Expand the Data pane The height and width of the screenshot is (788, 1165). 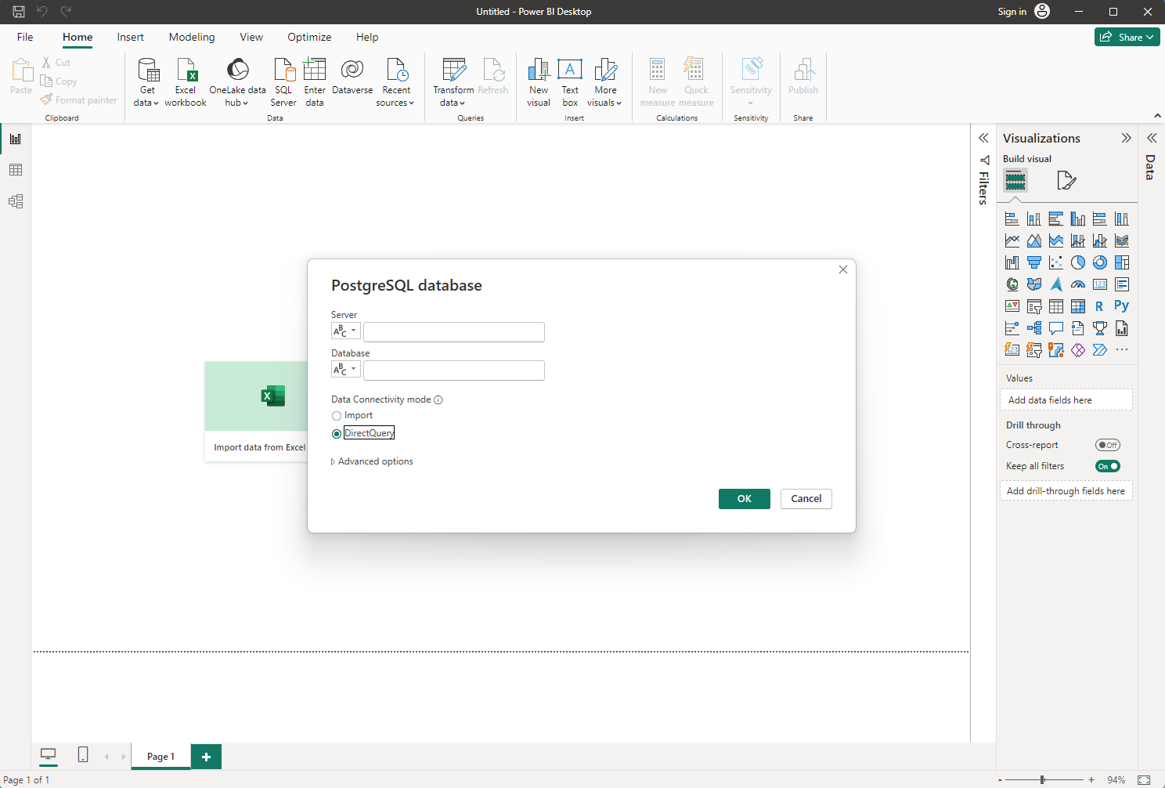1152,138
